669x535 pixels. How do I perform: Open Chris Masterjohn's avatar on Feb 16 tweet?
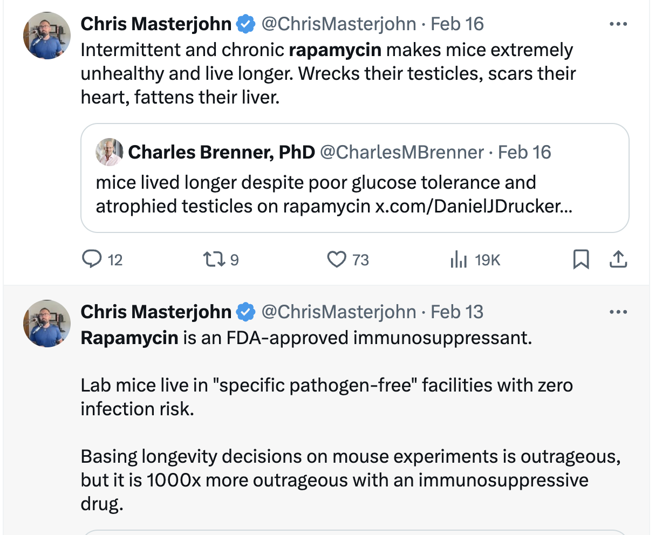click(47, 36)
